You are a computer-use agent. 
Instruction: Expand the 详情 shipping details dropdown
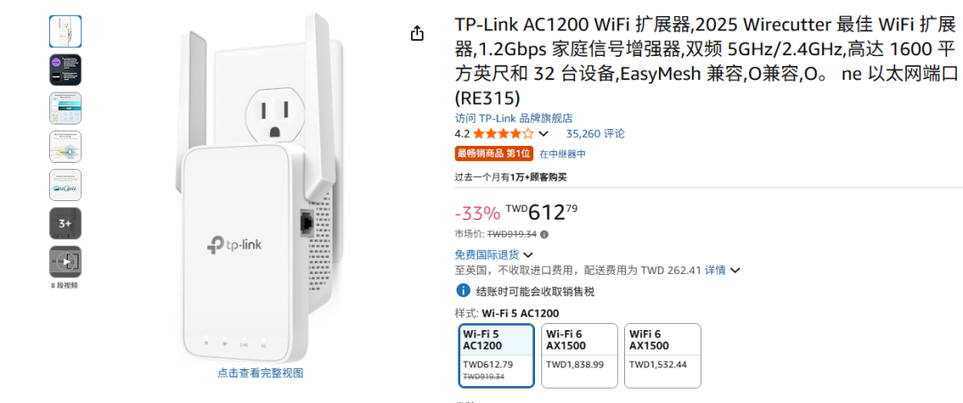tap(735, 270)
